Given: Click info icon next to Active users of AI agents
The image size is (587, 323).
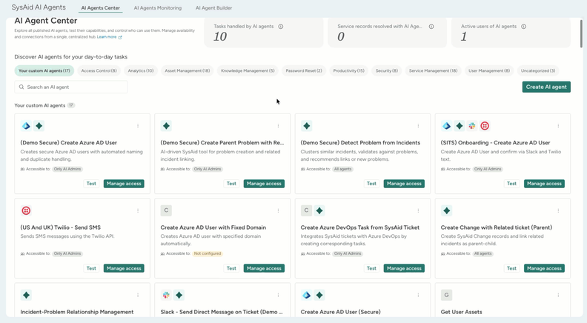Looking at the screenshot, I should (524, 27).
